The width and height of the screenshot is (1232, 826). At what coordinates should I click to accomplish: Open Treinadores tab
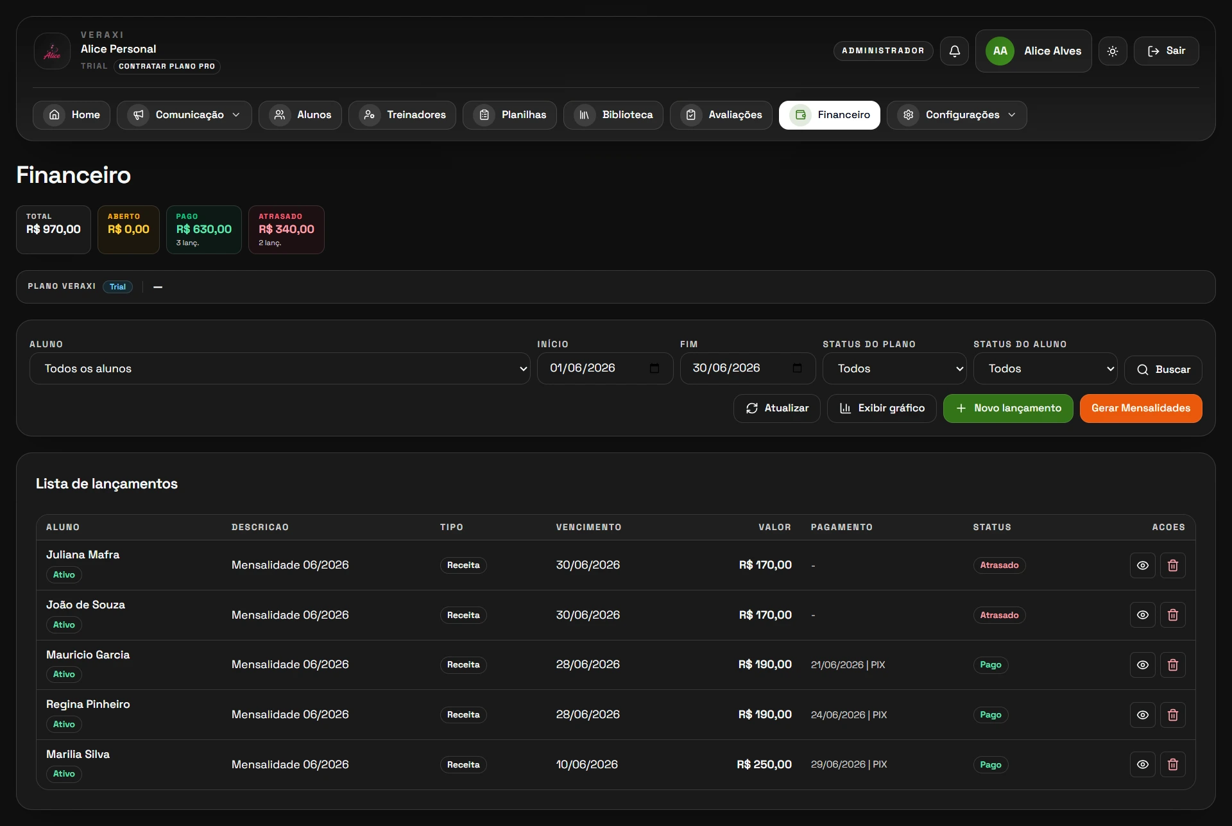coord(402,115)
